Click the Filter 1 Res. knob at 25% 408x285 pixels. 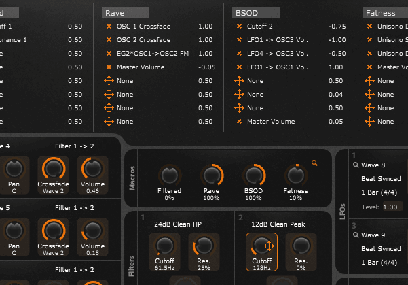202,247
